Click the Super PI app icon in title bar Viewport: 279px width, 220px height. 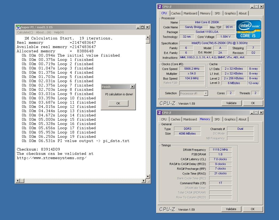pyautogui.click(x=18, y=27)
